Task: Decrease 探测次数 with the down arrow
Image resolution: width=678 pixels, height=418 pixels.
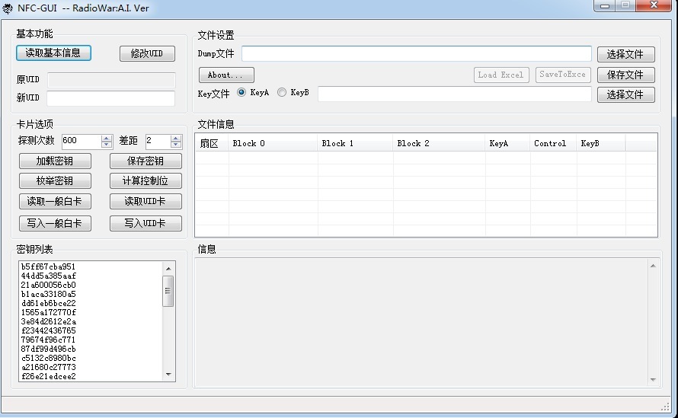Action: 107,145
